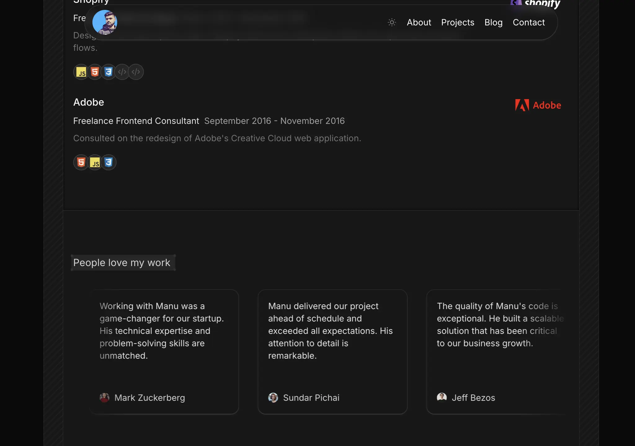Open the About page from navbar
The width and height of the screenshot is (635, 446).
[419, 22]
